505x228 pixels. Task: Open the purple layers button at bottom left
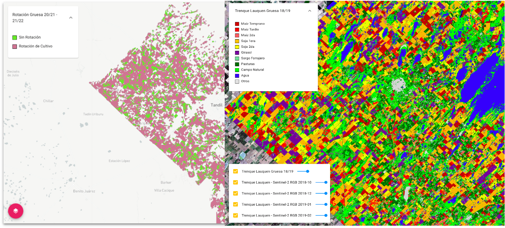(x=15, y=211)
